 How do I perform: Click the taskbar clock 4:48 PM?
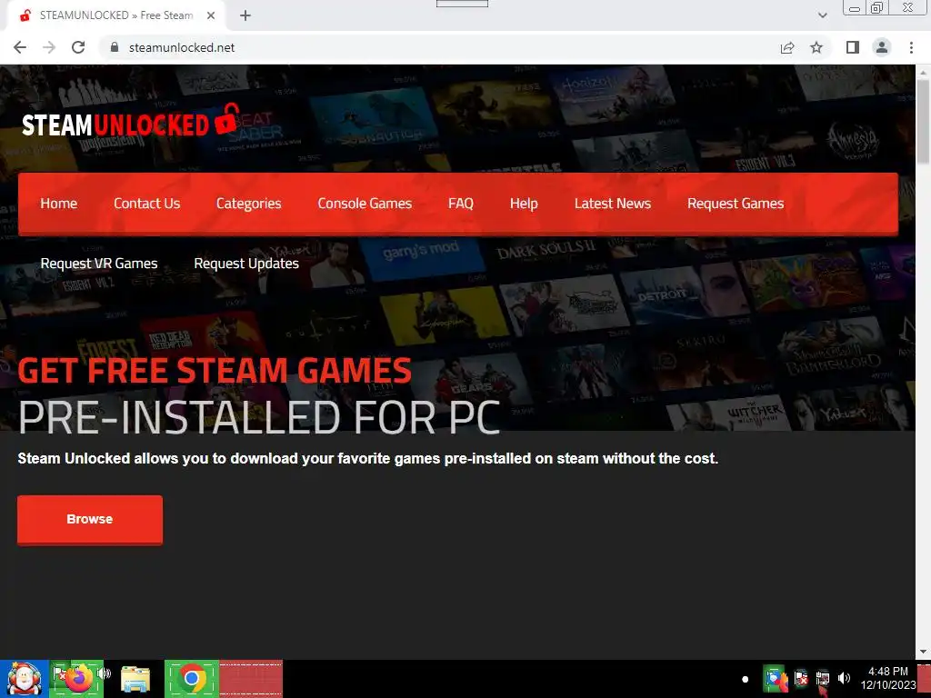[887, 678]
